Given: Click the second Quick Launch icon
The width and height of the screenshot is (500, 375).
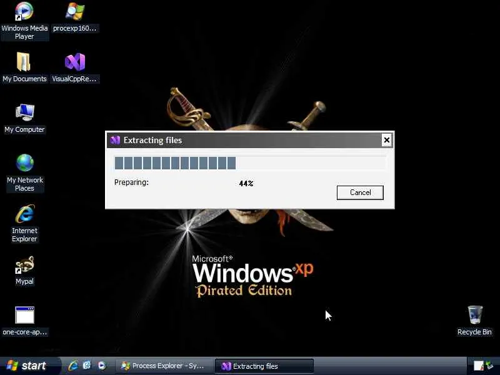Looking at the screenshot, I should tap(87, 366).
